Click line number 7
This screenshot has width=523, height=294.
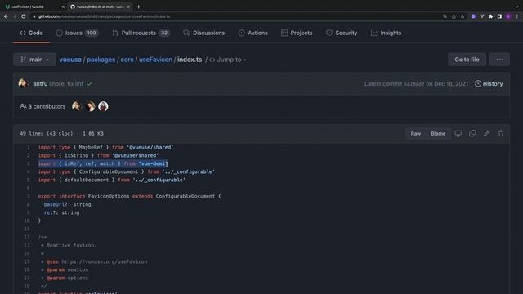[x=29, y=196]
